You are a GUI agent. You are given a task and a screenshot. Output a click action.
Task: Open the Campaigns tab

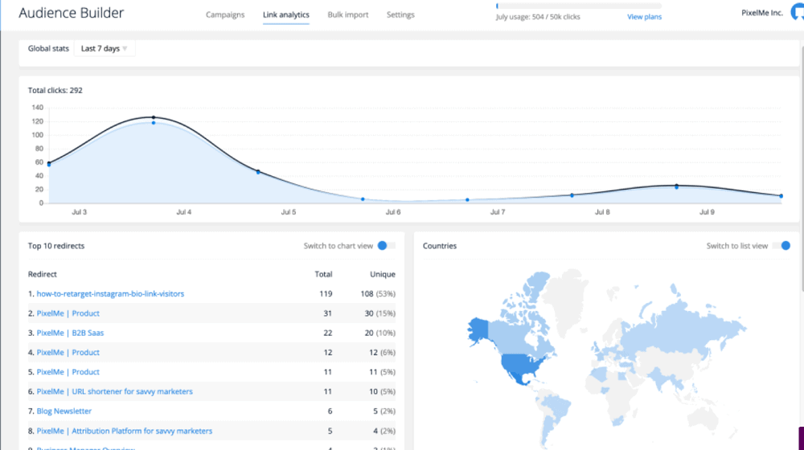(225, 14)
